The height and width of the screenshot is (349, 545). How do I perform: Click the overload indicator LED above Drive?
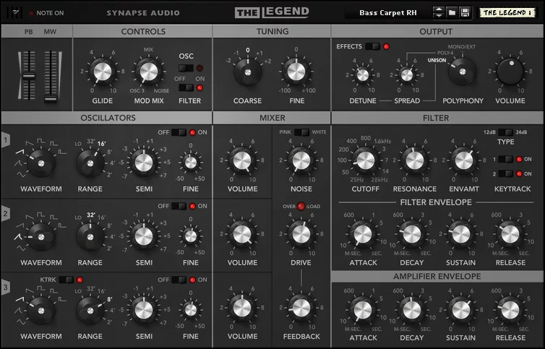pos(301,206)
